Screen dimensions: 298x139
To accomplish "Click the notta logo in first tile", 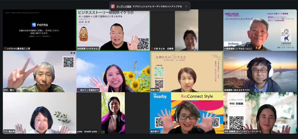I will 39,25.
